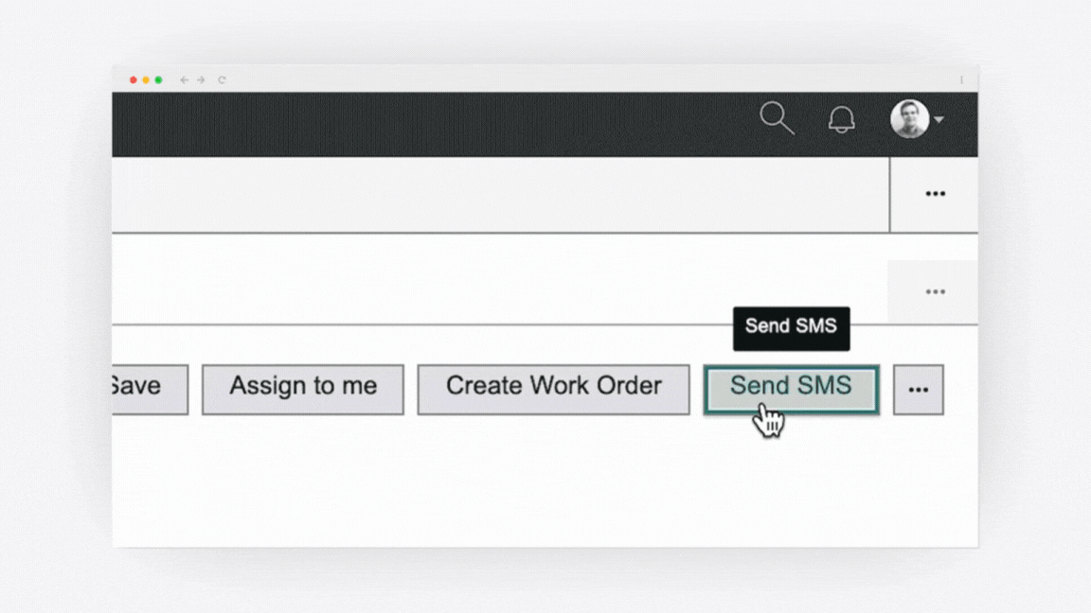Click the partially visible Save button
The width and height of the screenshot is (1091, 613).
click(x=150, y=390)
